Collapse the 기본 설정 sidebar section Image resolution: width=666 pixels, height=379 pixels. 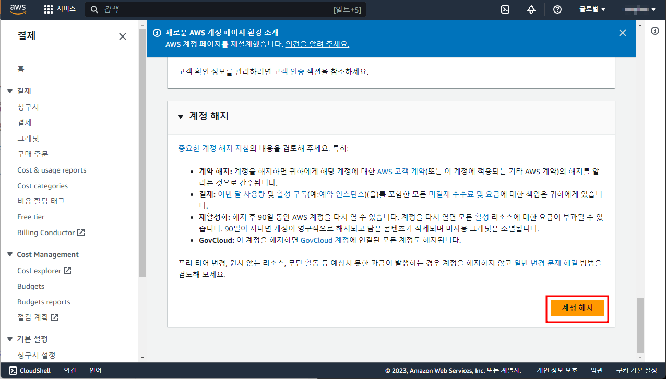10,339
